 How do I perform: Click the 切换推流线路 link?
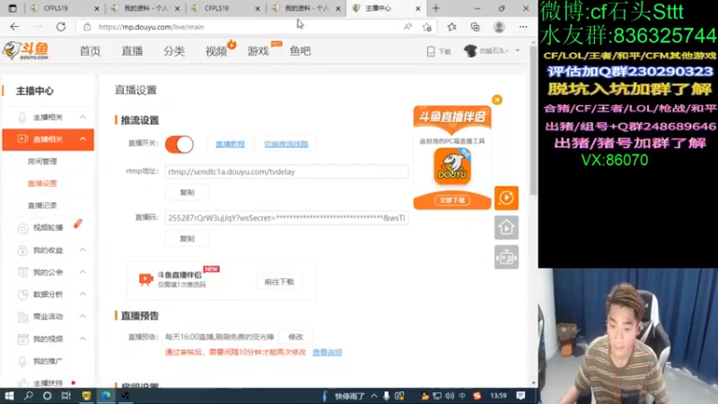(x=286, y=145)
